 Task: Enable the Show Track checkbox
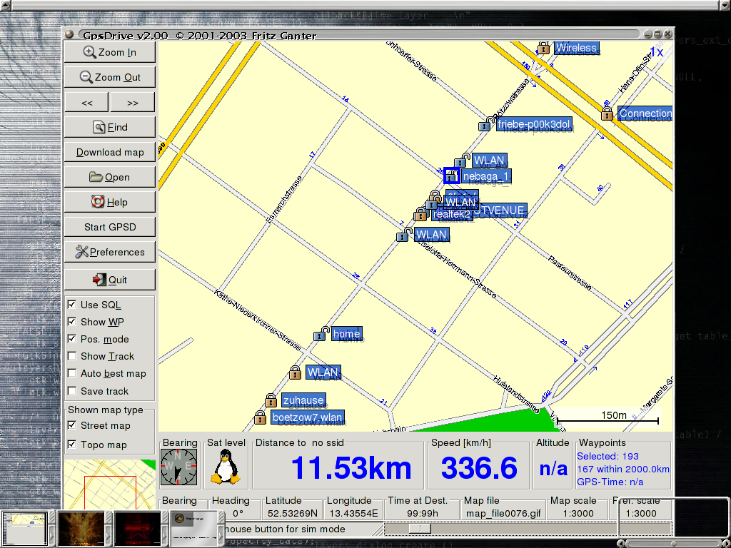(x=72, y=356)
